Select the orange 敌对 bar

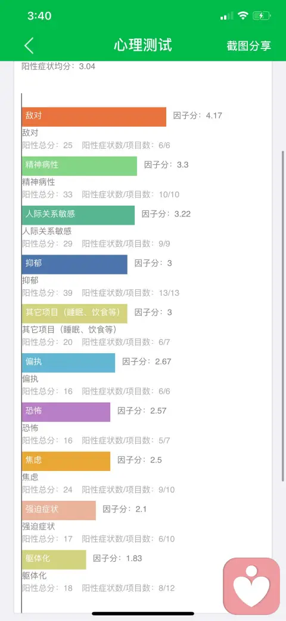tap(94, 117)
